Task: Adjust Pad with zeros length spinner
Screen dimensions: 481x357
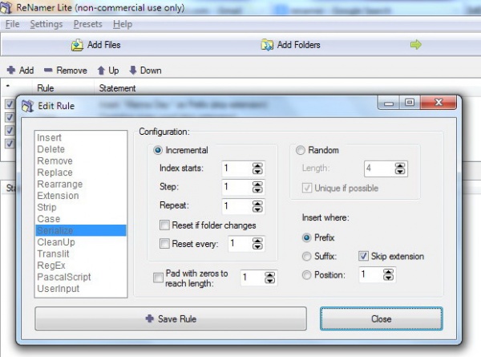Action: [269, 278]
